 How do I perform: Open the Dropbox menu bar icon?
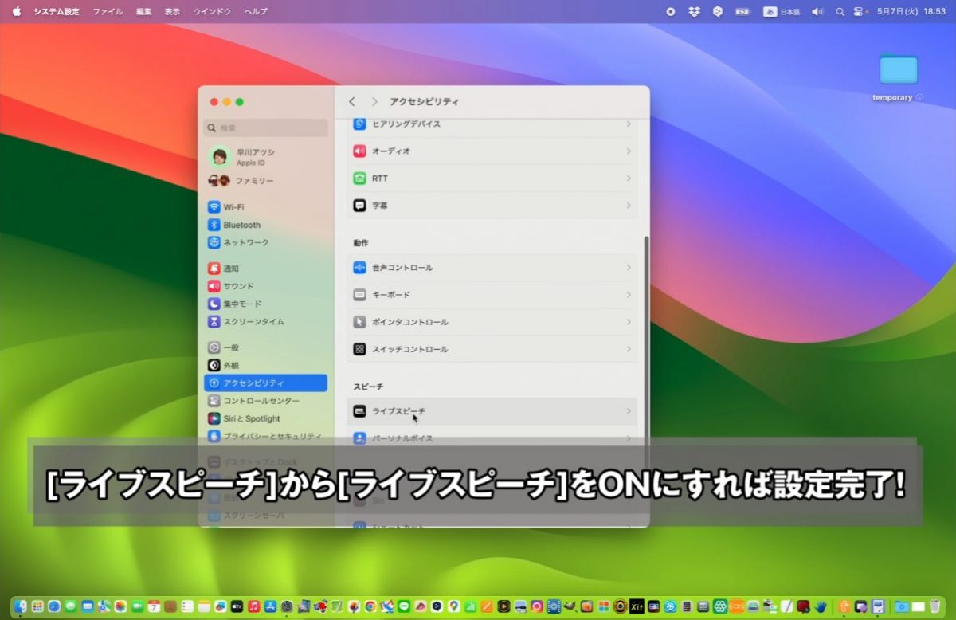tap(694, 12)
